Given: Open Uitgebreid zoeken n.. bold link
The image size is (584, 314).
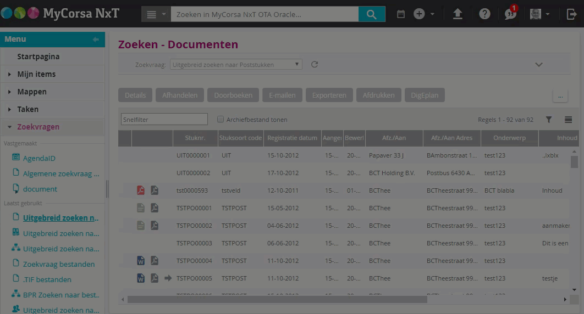Looking at the screenshot, I should (x=60, y=218).
